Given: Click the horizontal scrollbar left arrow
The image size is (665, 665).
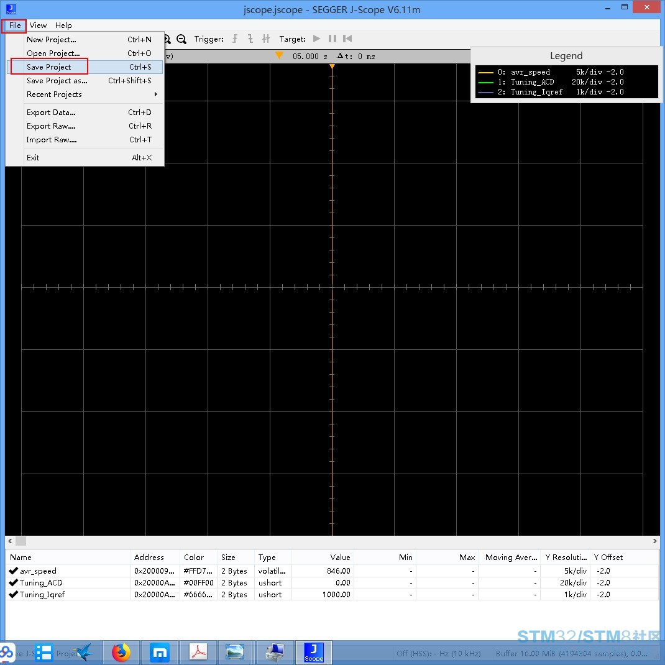Looking at the screenshot, I should click(10, 541).
